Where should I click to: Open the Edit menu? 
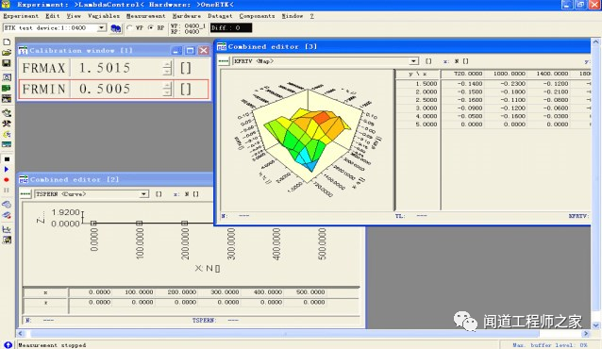click(x=52, y=16)
